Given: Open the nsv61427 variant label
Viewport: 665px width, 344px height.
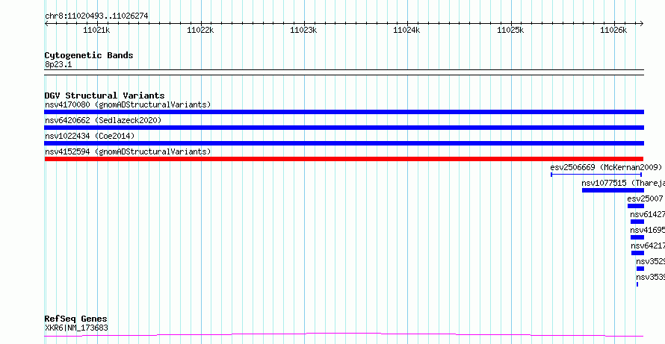Looking at the screenshot, I should [x=647, y=214].
